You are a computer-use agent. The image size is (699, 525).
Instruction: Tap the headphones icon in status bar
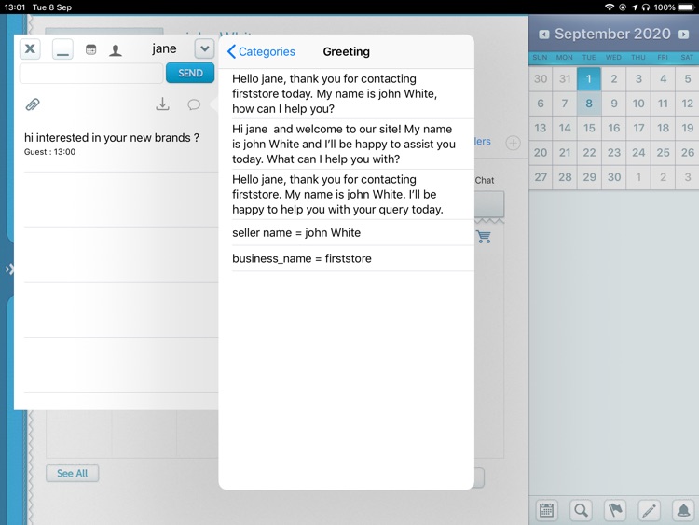pyautogui.click(x=646, y=7)
